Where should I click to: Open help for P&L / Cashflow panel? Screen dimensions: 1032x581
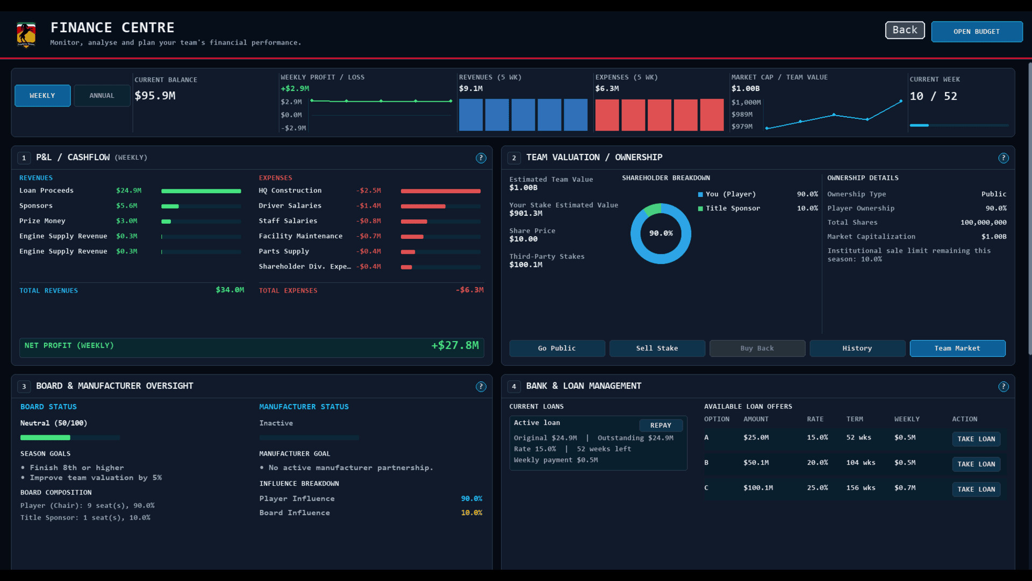tap(481, 158)
